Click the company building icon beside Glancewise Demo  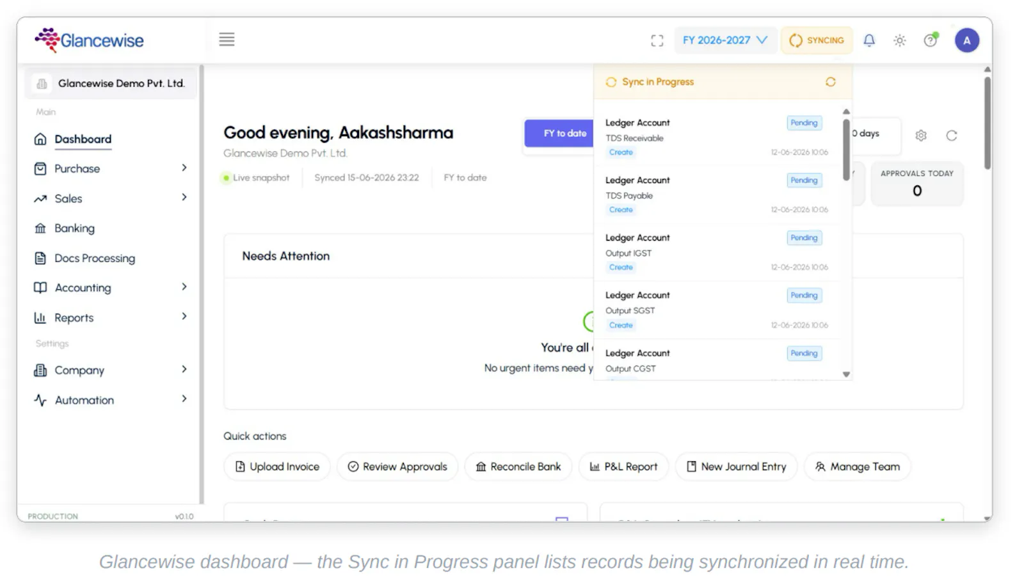pyautogui.click(x=42, y=83)
